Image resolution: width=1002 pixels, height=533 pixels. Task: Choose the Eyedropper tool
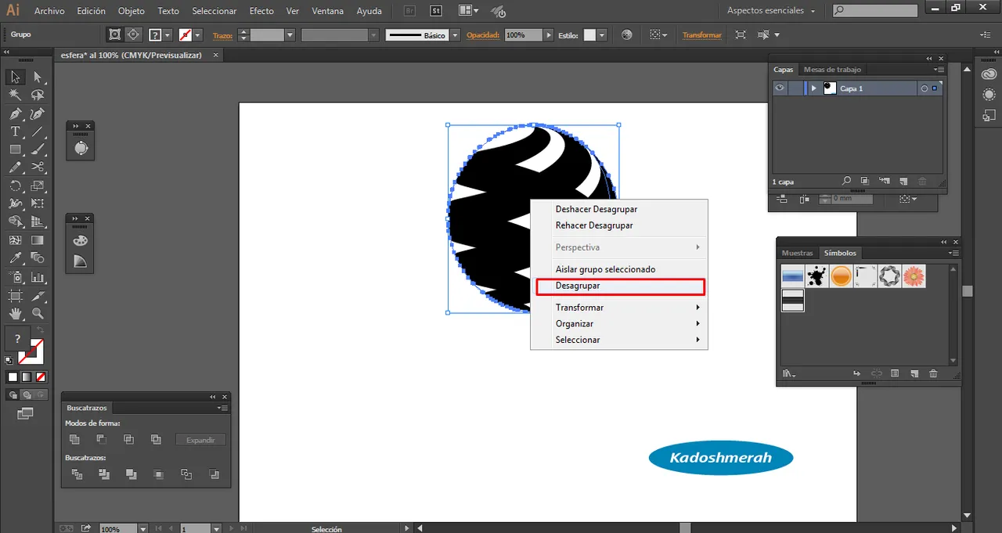(x=15, y=258)
